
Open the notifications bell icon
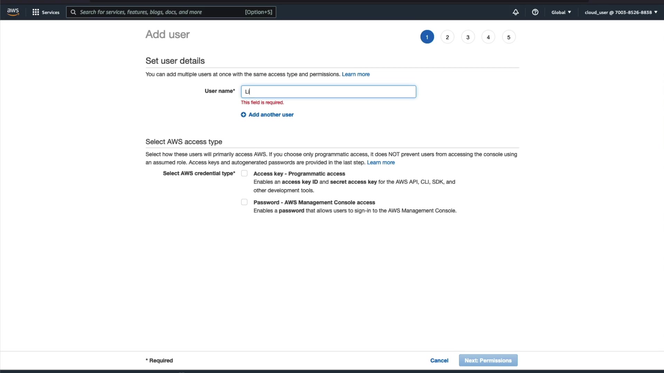coord(516,12)
